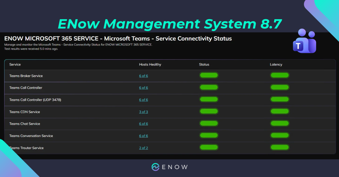The width and height of the screenshot is (339, 177).
Task: Click the 'Manage and monitor' description line
Action: [78, 45]
